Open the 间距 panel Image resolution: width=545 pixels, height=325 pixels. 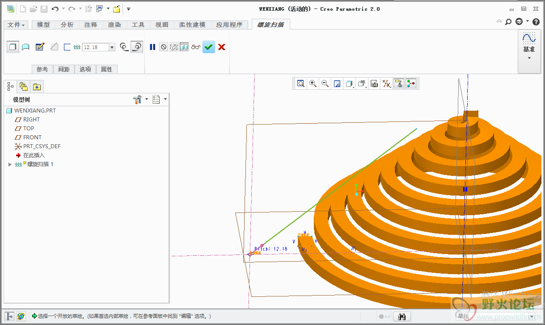64,69
